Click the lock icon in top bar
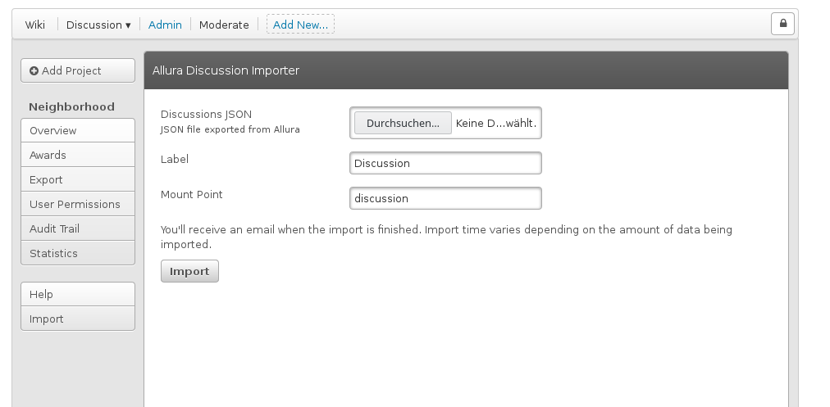Screen dimensions: 830x407 point(782,24)
